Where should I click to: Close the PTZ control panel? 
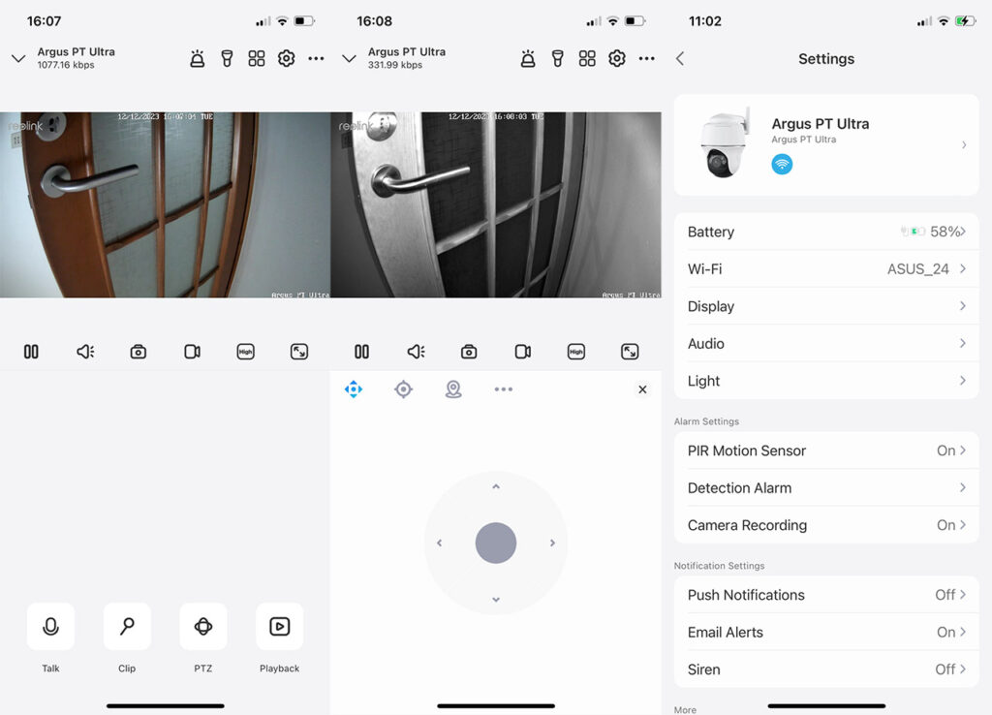point(643,389)
